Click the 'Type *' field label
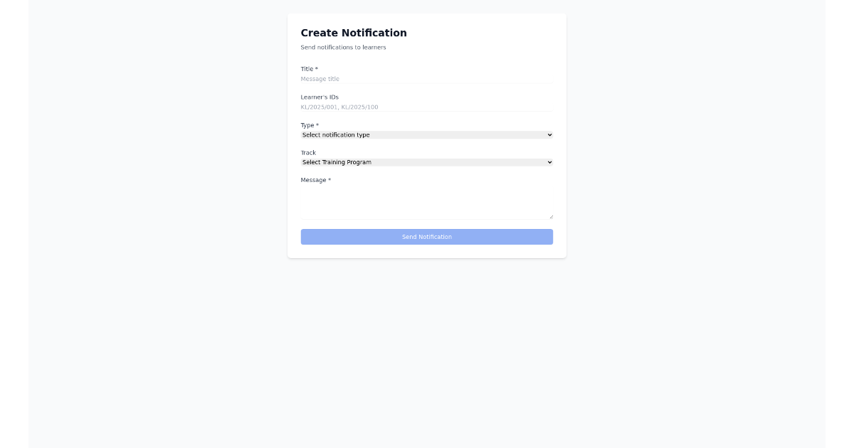854x448 pixels. pos(309,124)
